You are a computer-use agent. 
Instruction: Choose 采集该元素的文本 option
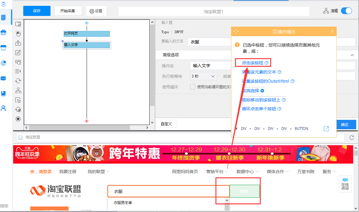coord(259,72)
